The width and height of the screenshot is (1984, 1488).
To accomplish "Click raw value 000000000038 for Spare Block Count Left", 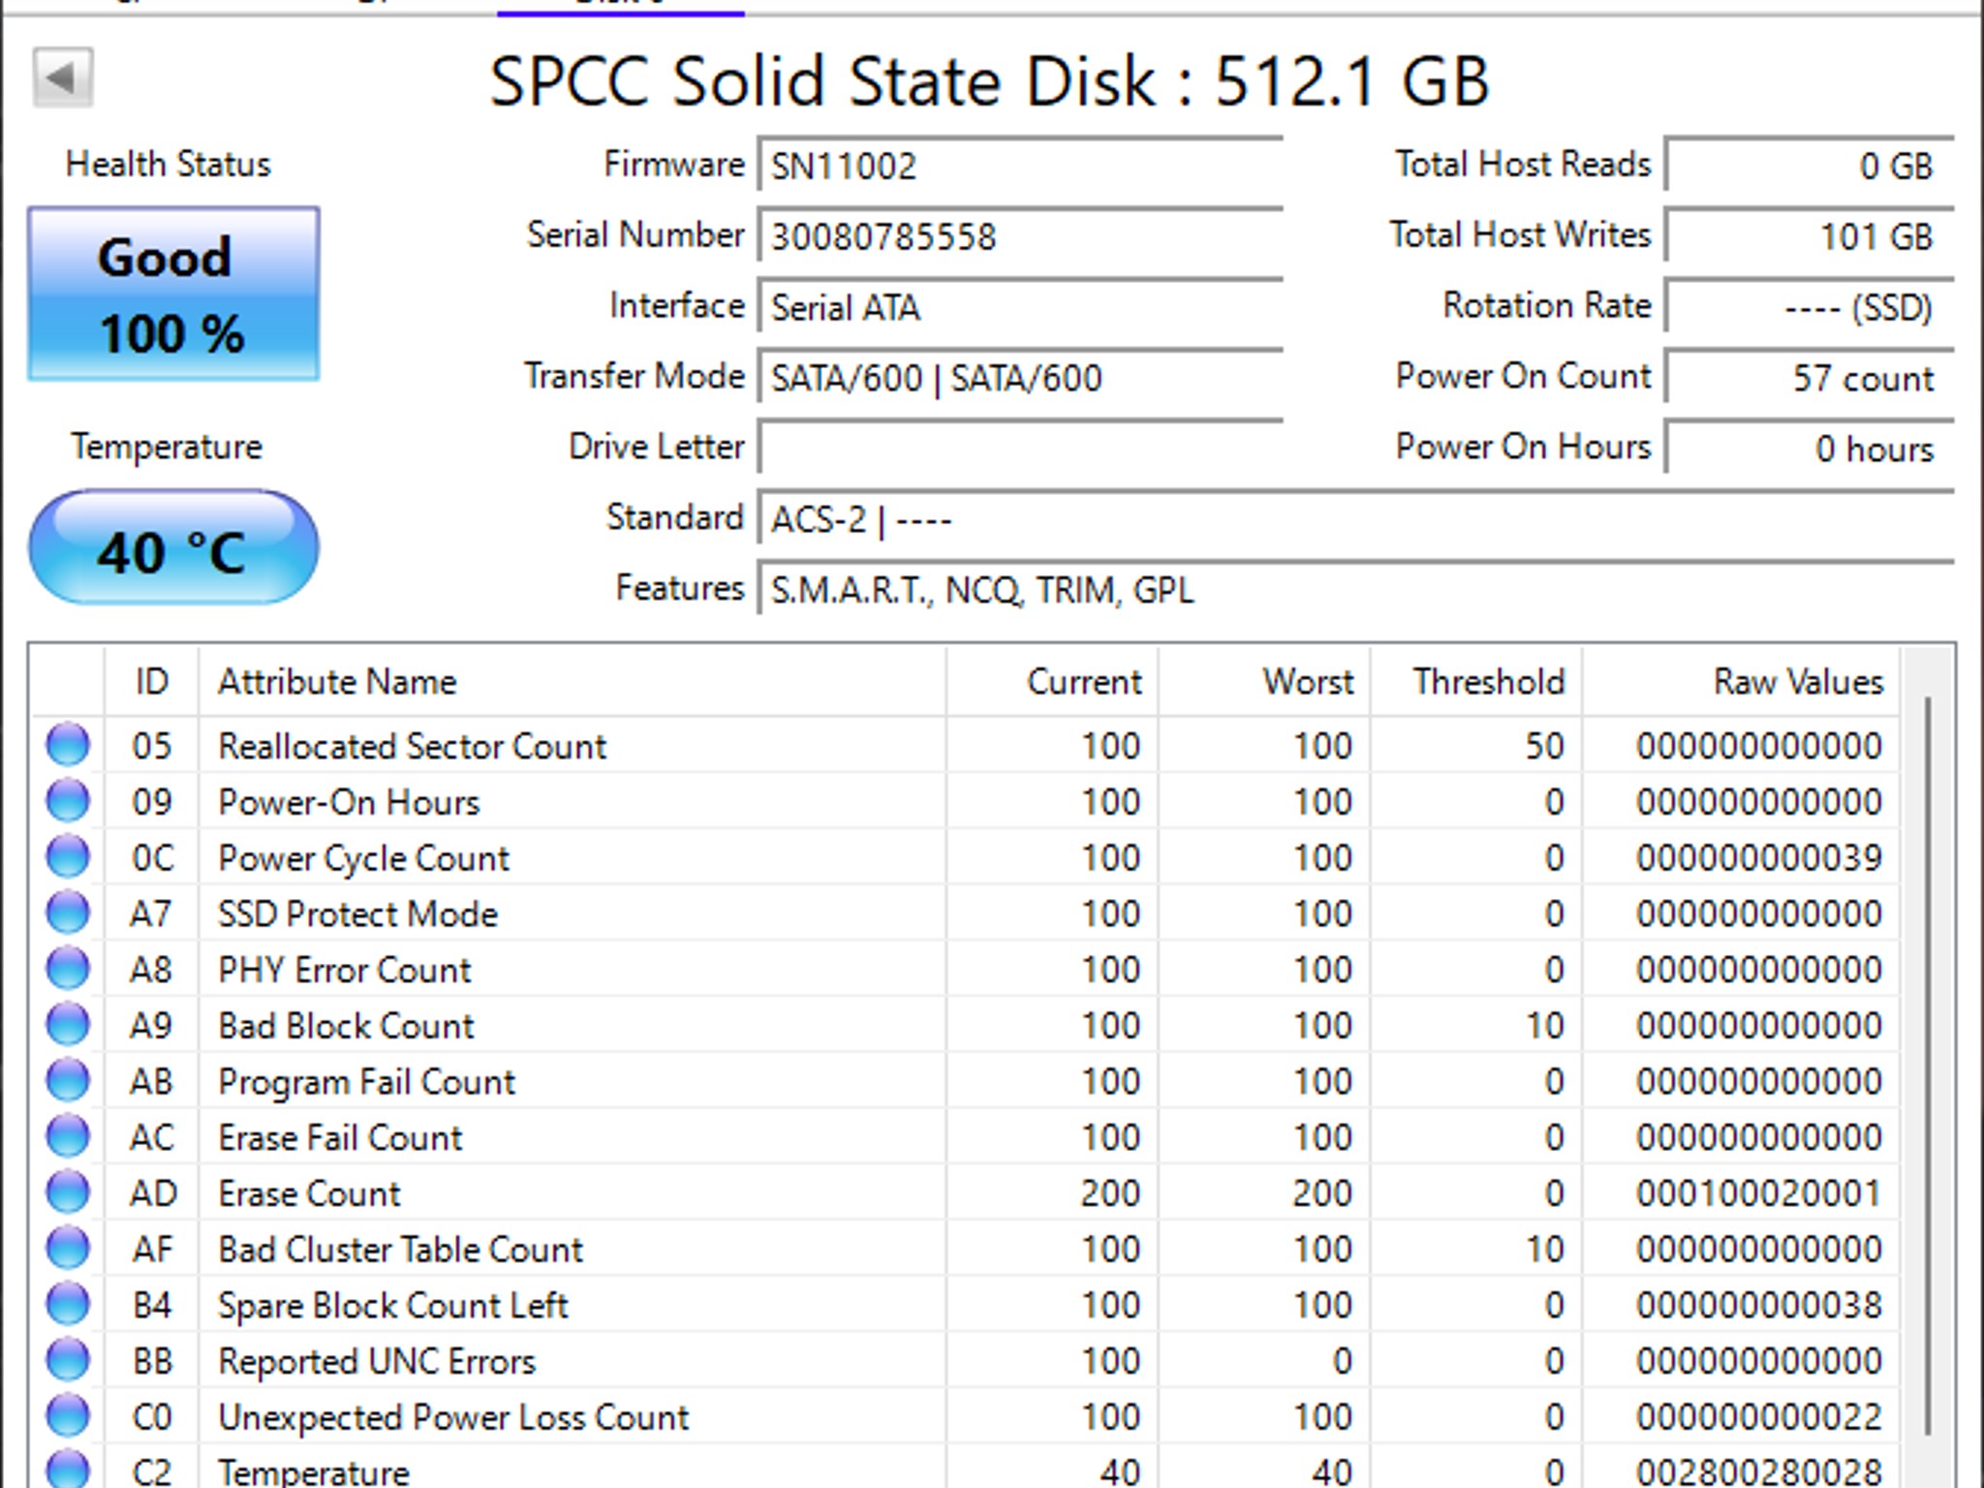I will point(1759,1306).
